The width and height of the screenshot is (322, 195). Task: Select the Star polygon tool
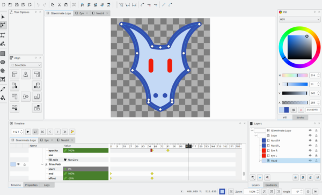[3, 71]
